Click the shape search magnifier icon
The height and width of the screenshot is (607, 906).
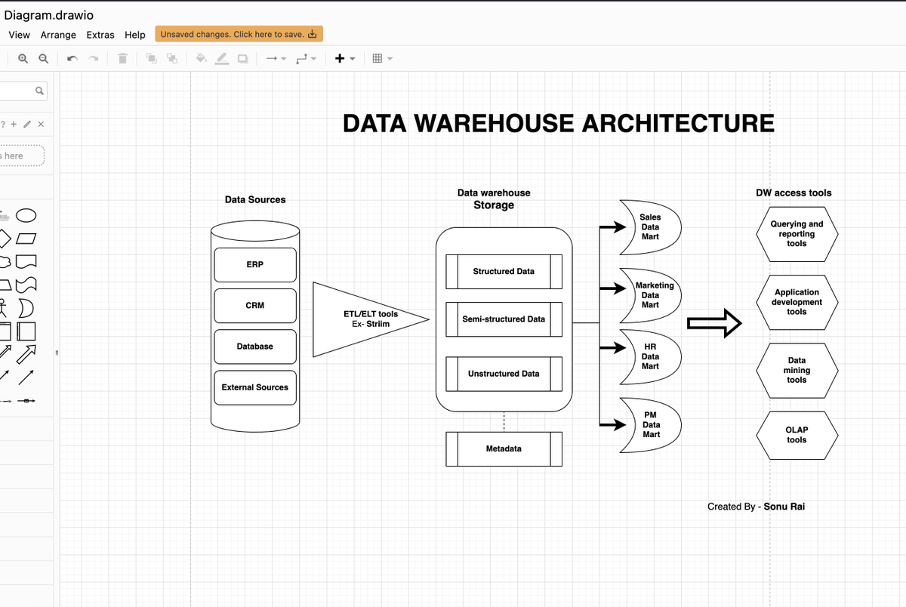pyautogui.click(x=39, y=91)
